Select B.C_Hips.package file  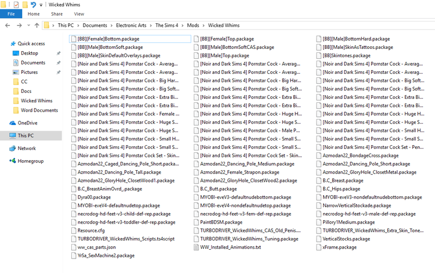[341, 189]
